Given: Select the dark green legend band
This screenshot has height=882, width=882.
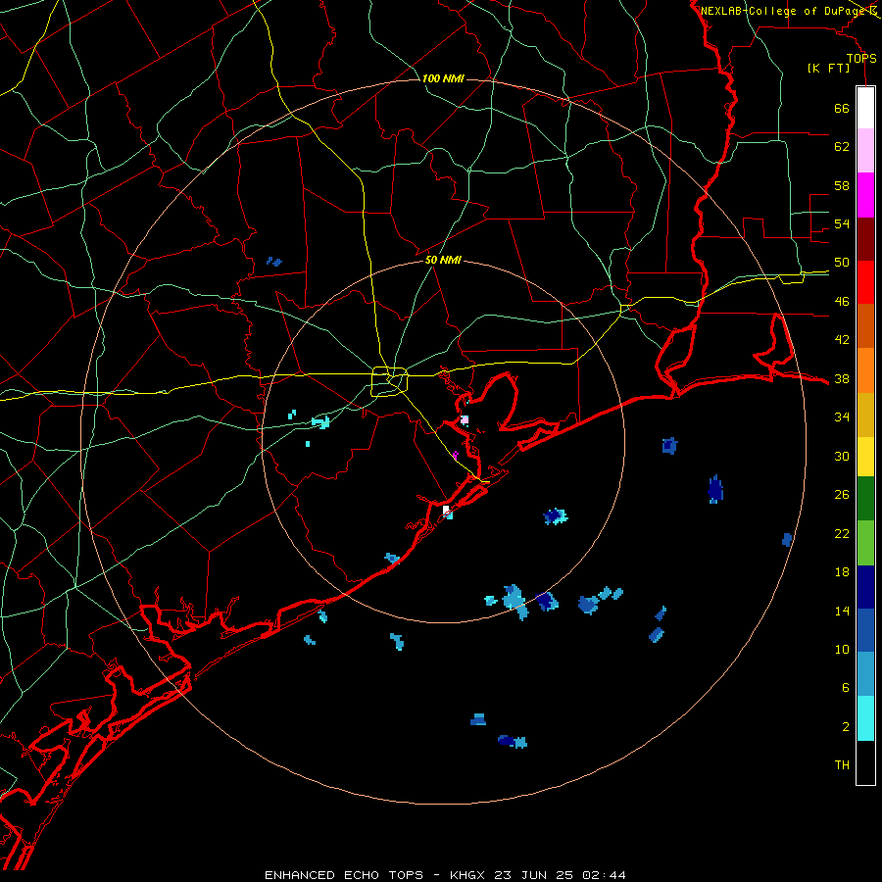Looking at the screenshot, I should tap(865, 499).
